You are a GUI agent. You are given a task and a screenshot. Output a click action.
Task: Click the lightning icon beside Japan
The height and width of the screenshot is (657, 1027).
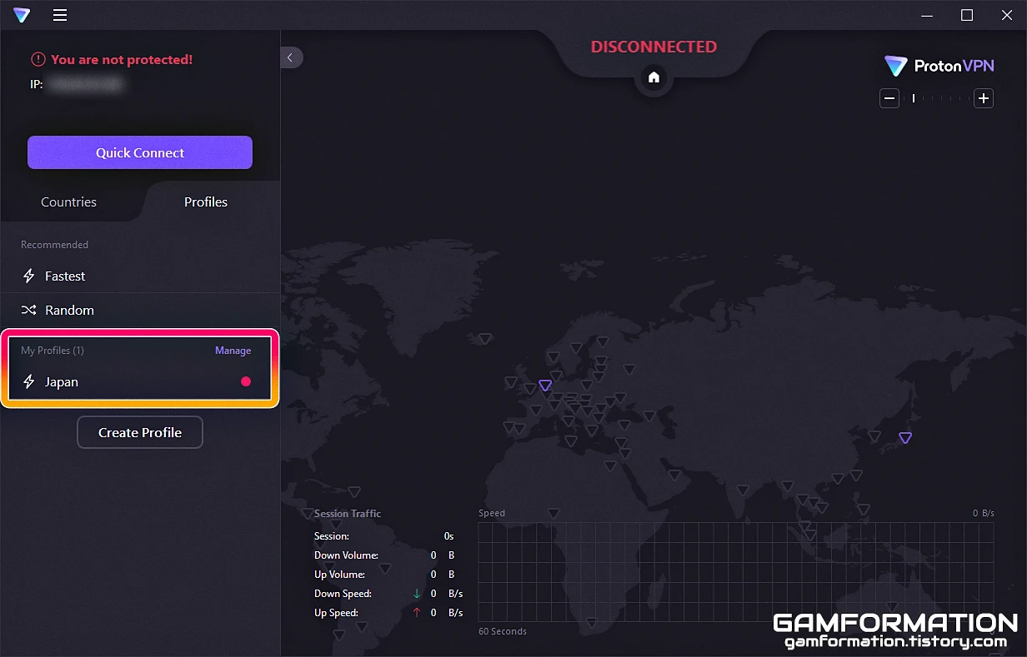29,382
